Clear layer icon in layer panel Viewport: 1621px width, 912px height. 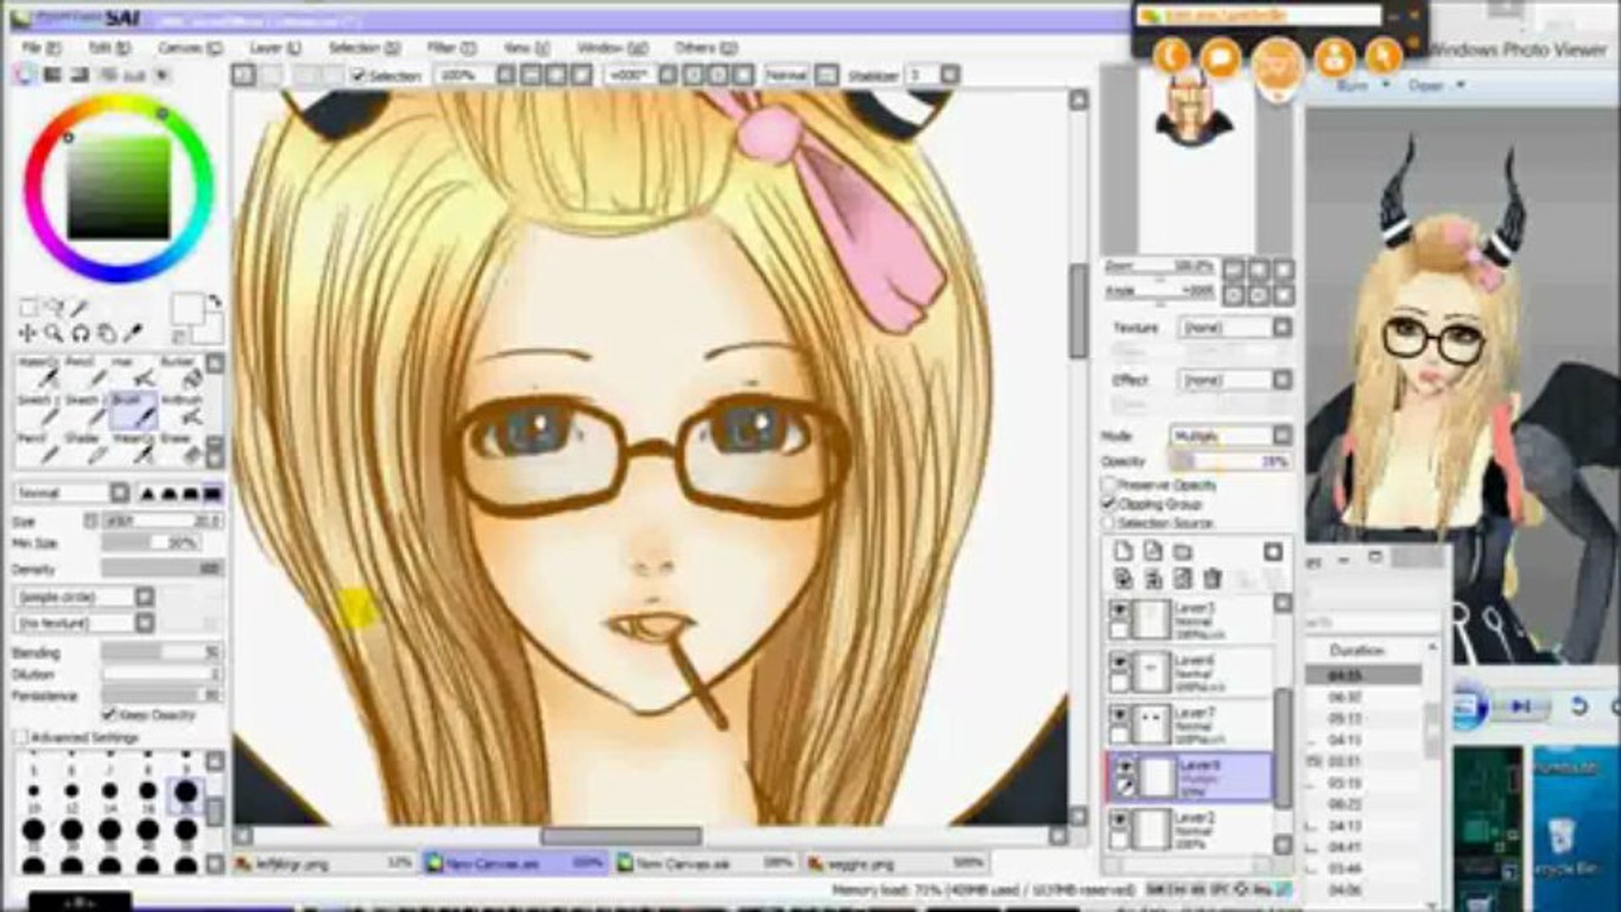coord(1183,578)
